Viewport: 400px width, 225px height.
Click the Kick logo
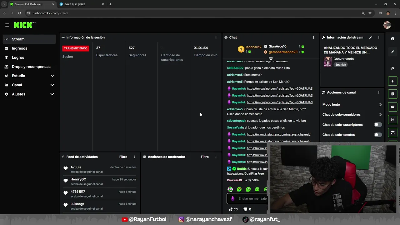tap(25, 25)
